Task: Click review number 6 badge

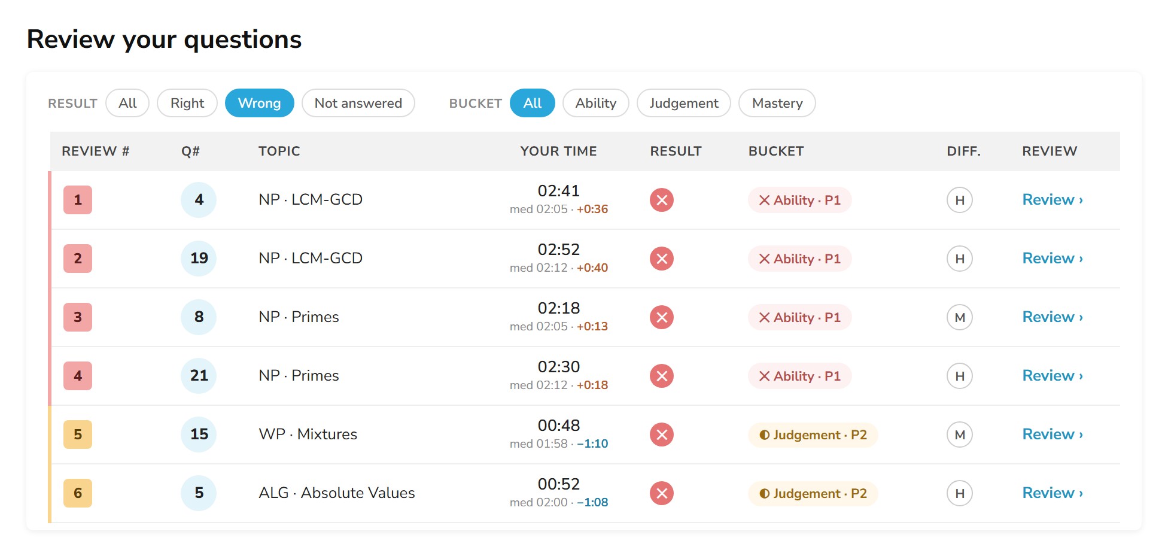Action: click(x=78, y=493)
